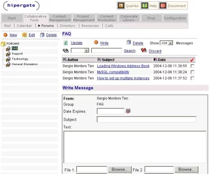This screenshot has width=215, height=174.
Task: Click the Date Expires input field
Action: (x=110, y=111)
